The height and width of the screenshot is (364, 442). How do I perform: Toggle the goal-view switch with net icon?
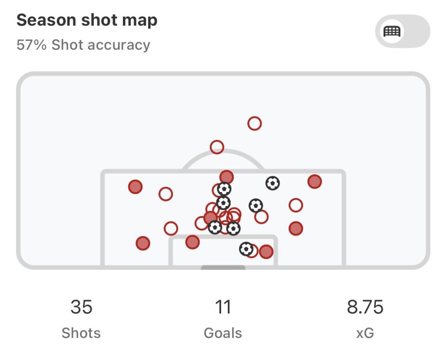point(402,31)
